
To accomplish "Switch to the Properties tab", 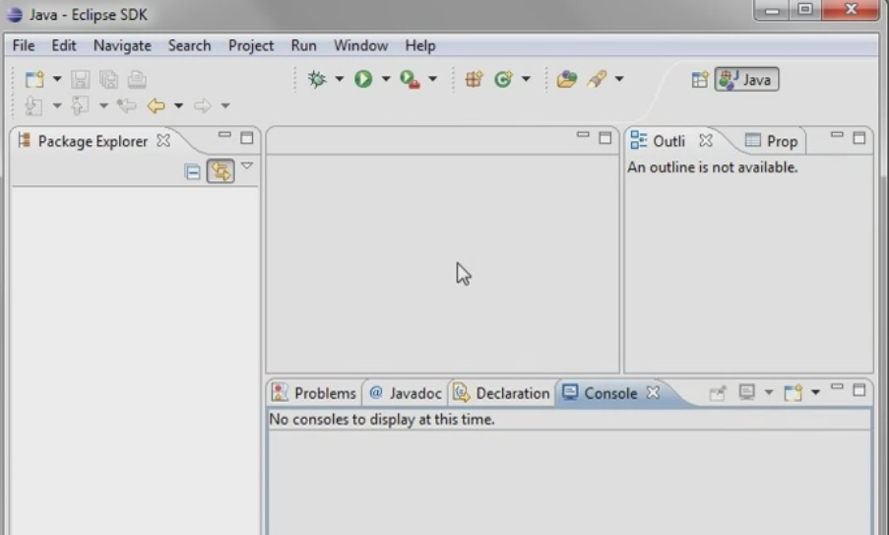I will pyautogui.click(x=771, y=141).
